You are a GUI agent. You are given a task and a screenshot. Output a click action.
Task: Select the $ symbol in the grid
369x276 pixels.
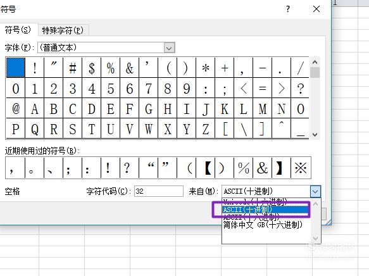92,68
